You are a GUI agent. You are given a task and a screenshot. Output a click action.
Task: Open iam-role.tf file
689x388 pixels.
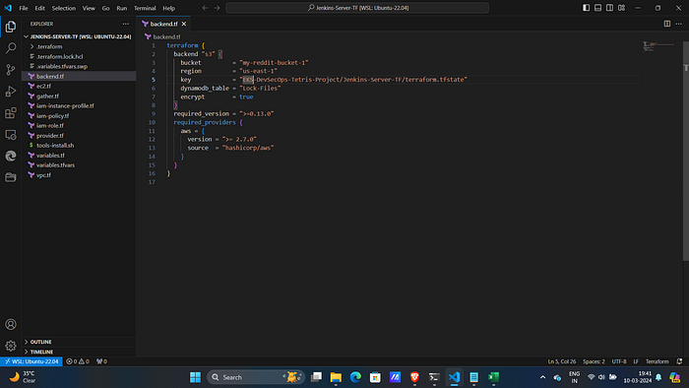click(x=79, y=126)
